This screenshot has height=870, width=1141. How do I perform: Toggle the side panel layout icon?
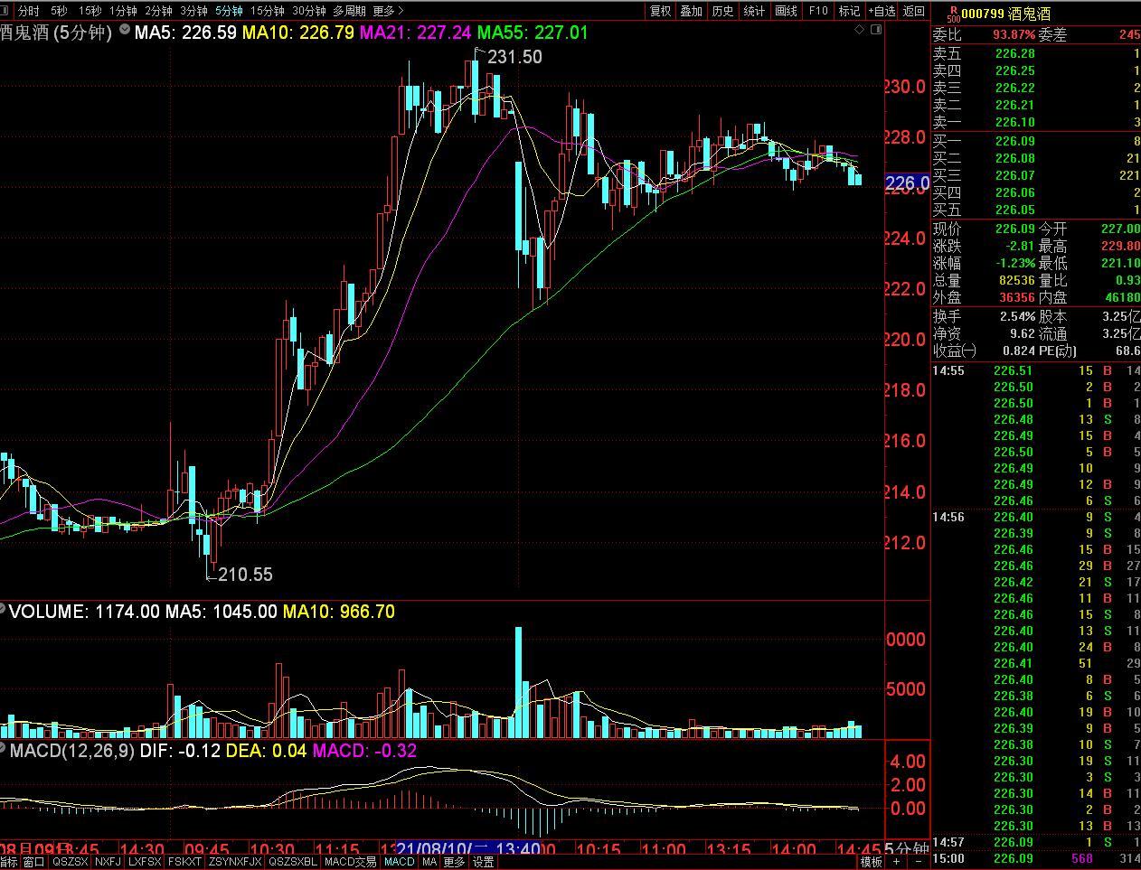[874, 30]
